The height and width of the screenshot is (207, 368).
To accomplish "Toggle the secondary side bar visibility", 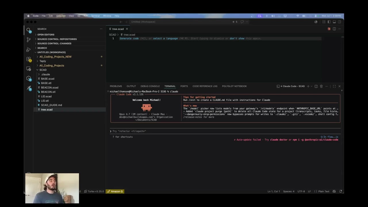I will tap(340, 22).
